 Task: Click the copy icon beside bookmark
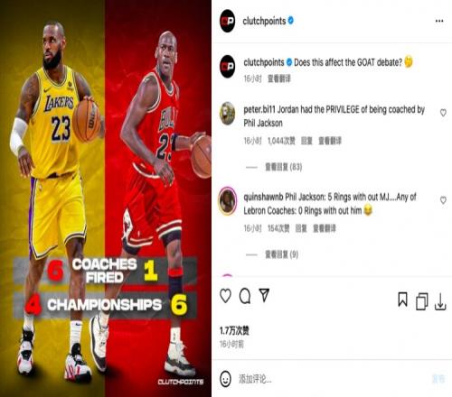click(x=421, y=301)
